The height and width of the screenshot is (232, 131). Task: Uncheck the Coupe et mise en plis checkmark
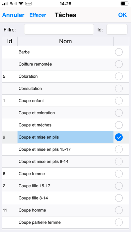click(x=119, y=137)
